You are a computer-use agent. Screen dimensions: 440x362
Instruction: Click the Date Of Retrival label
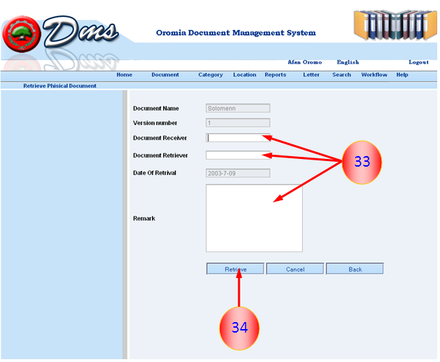154,173
